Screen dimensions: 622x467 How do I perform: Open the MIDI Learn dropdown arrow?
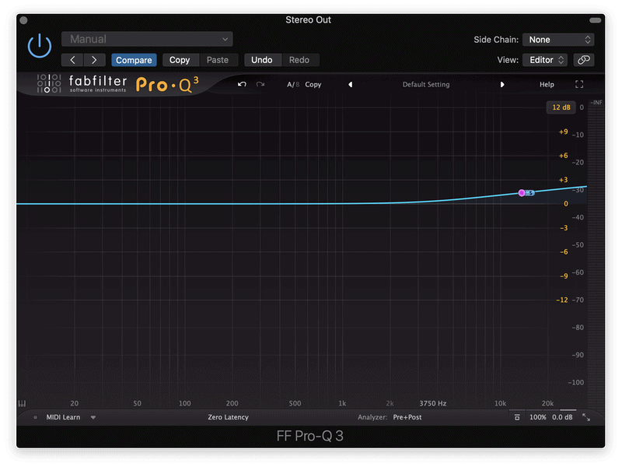point(93,417)
